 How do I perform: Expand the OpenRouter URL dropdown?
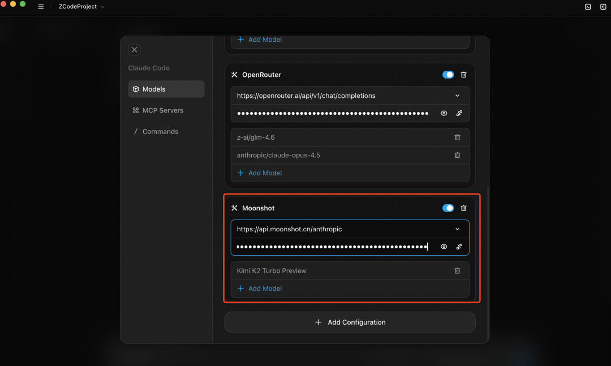tap(458, 96)
